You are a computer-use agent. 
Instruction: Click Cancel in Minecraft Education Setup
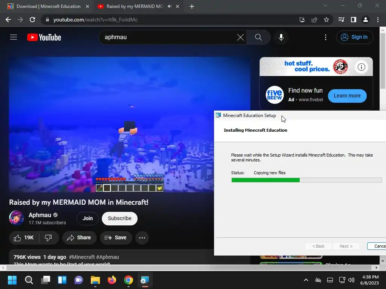pyautogui.click(x=377, y=246)
